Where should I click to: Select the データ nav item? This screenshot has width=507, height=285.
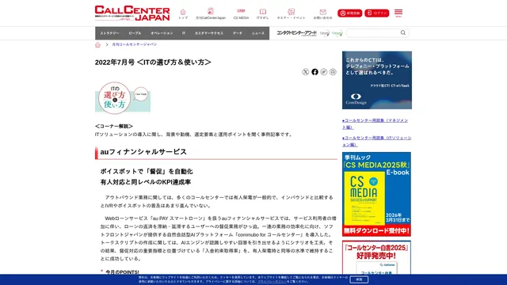point(238,33)
